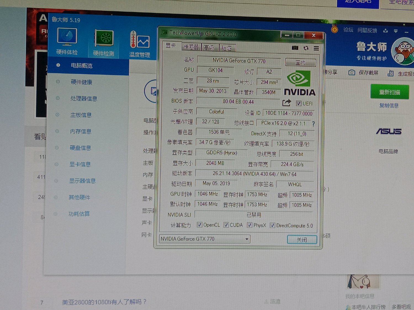Click bus interface question mark help
This screenshot has width=414, height=310.
(x=313, y=124)
